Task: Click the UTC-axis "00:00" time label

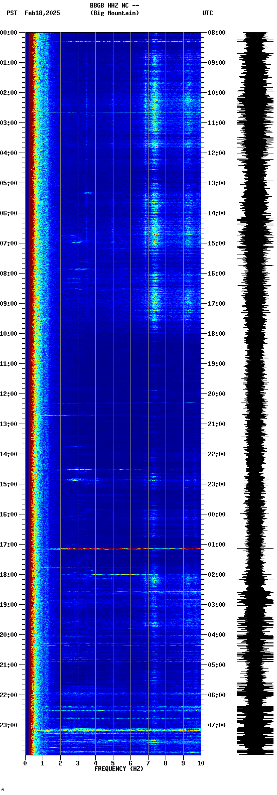Action: (217, 514)
